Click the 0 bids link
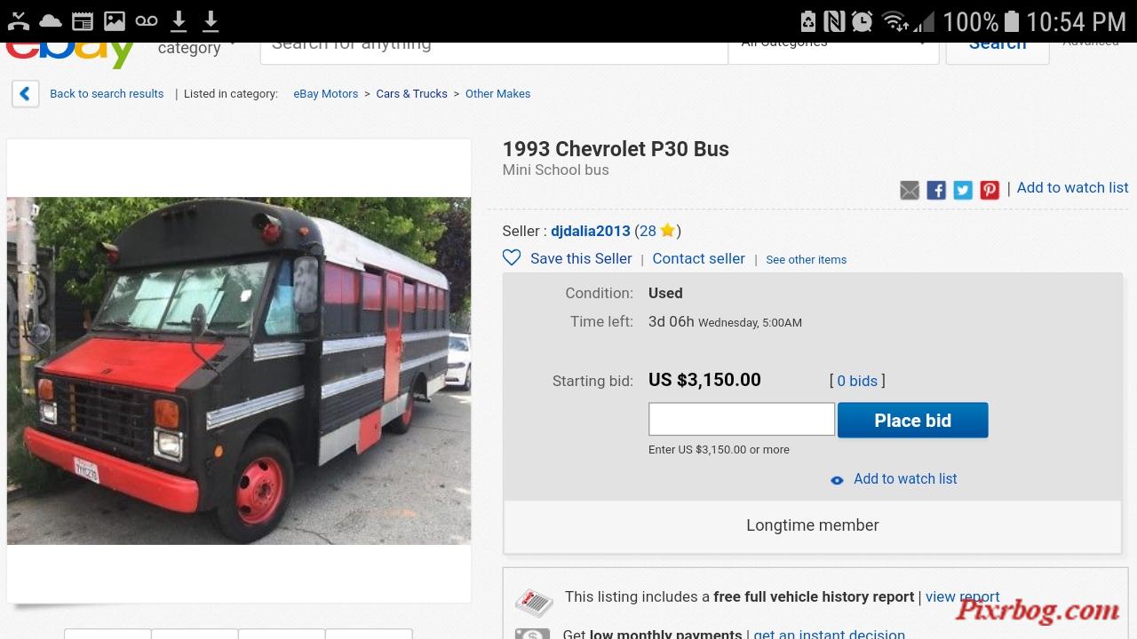 [x=857, y=381]
